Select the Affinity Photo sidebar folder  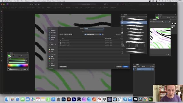pos(53,31)
